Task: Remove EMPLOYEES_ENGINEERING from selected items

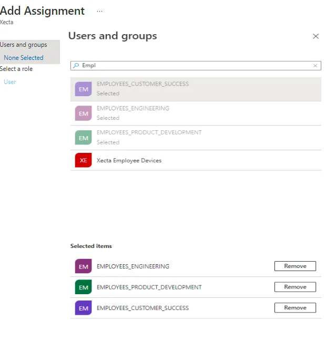Action: coord(295,266)
